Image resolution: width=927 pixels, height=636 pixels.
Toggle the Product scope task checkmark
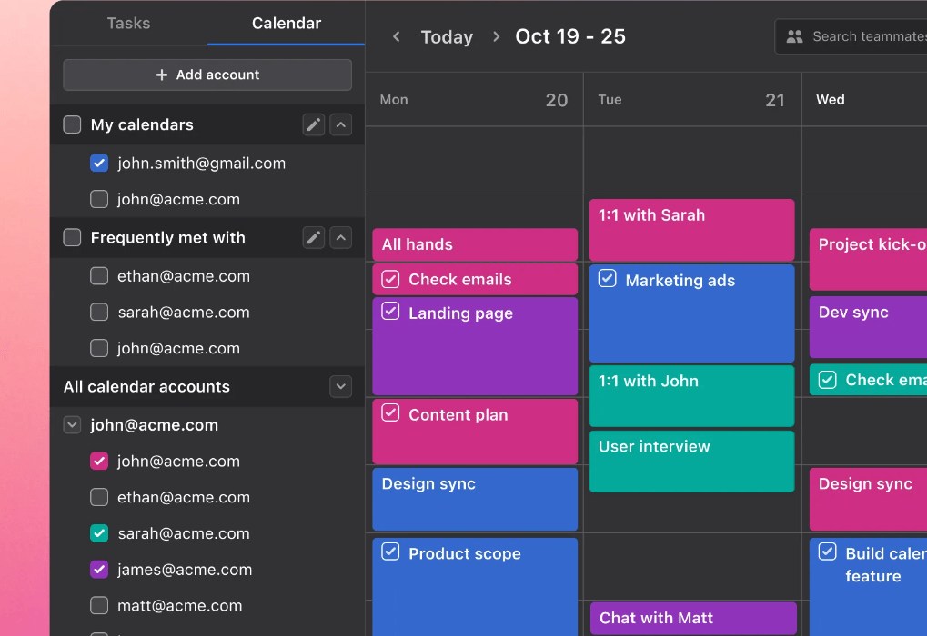pyautogui.click(x=390, y=552)
